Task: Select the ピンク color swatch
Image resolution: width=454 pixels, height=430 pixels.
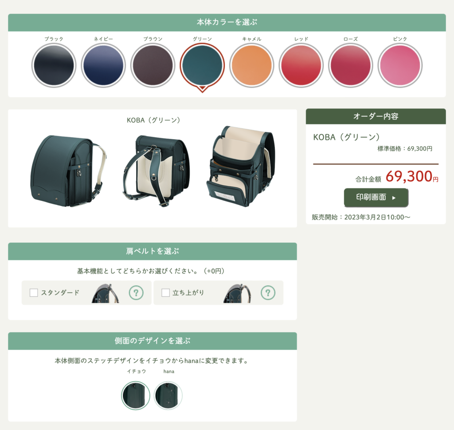Action: [400, 65]
